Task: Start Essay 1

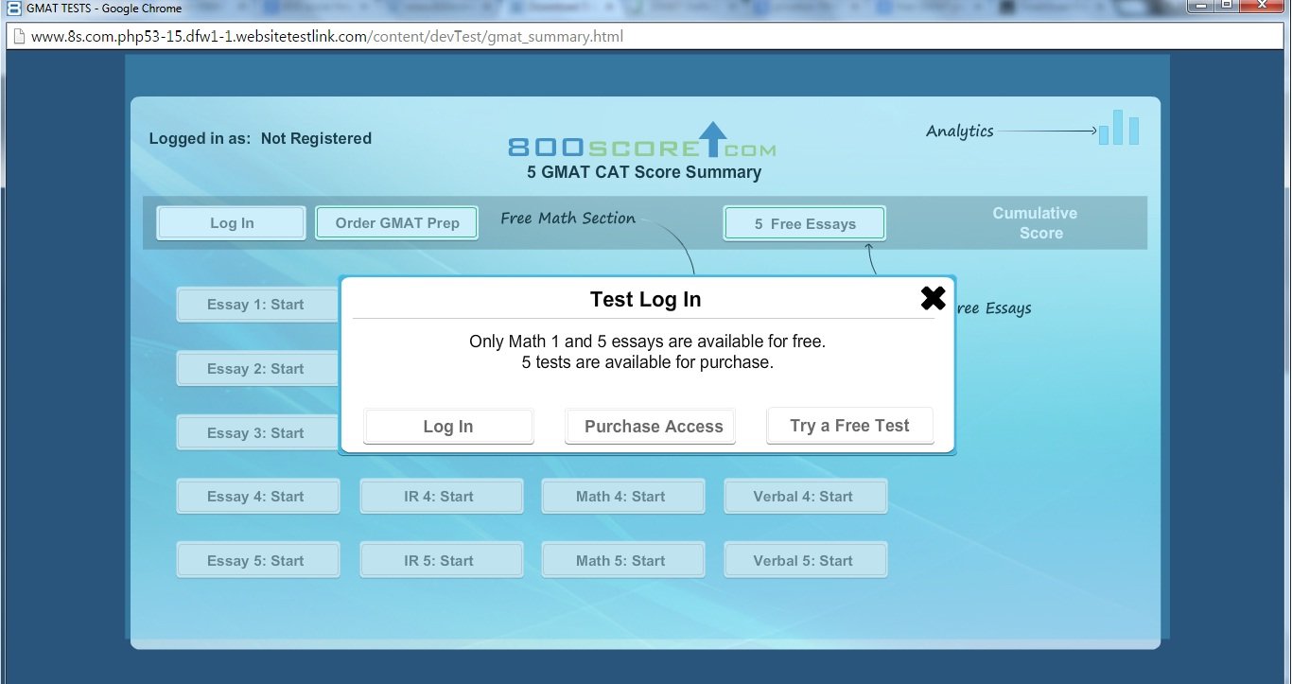Action: point(256,305)
